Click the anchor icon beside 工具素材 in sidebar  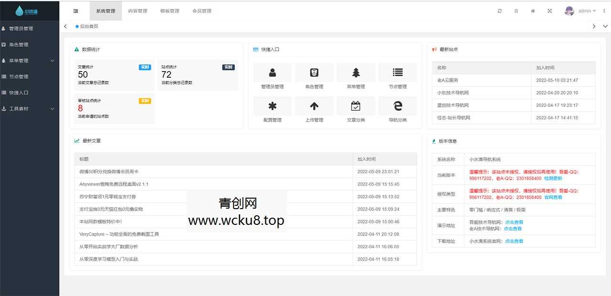[5, 108]
